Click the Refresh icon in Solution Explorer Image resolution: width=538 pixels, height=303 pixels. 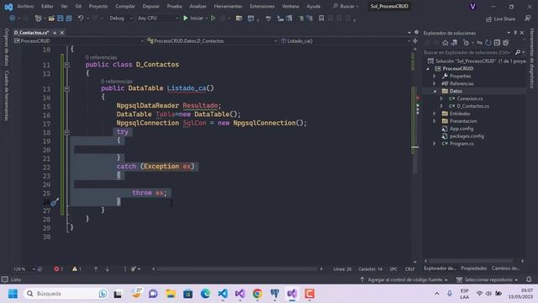pyautogui.click(x=488, y=43)
